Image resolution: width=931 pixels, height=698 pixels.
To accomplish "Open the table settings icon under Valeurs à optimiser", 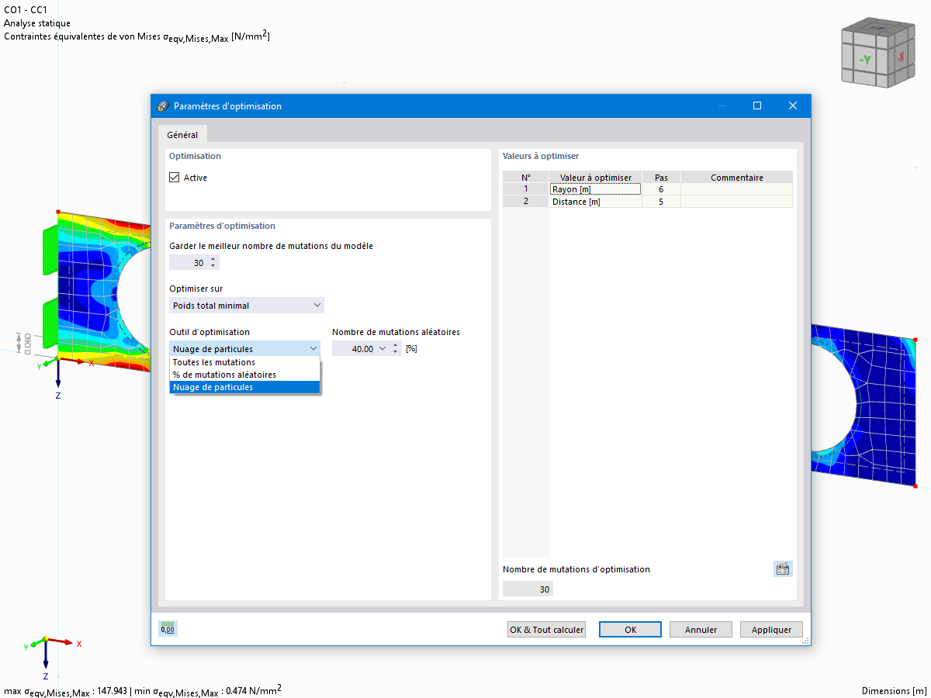I will pos(783,569).
